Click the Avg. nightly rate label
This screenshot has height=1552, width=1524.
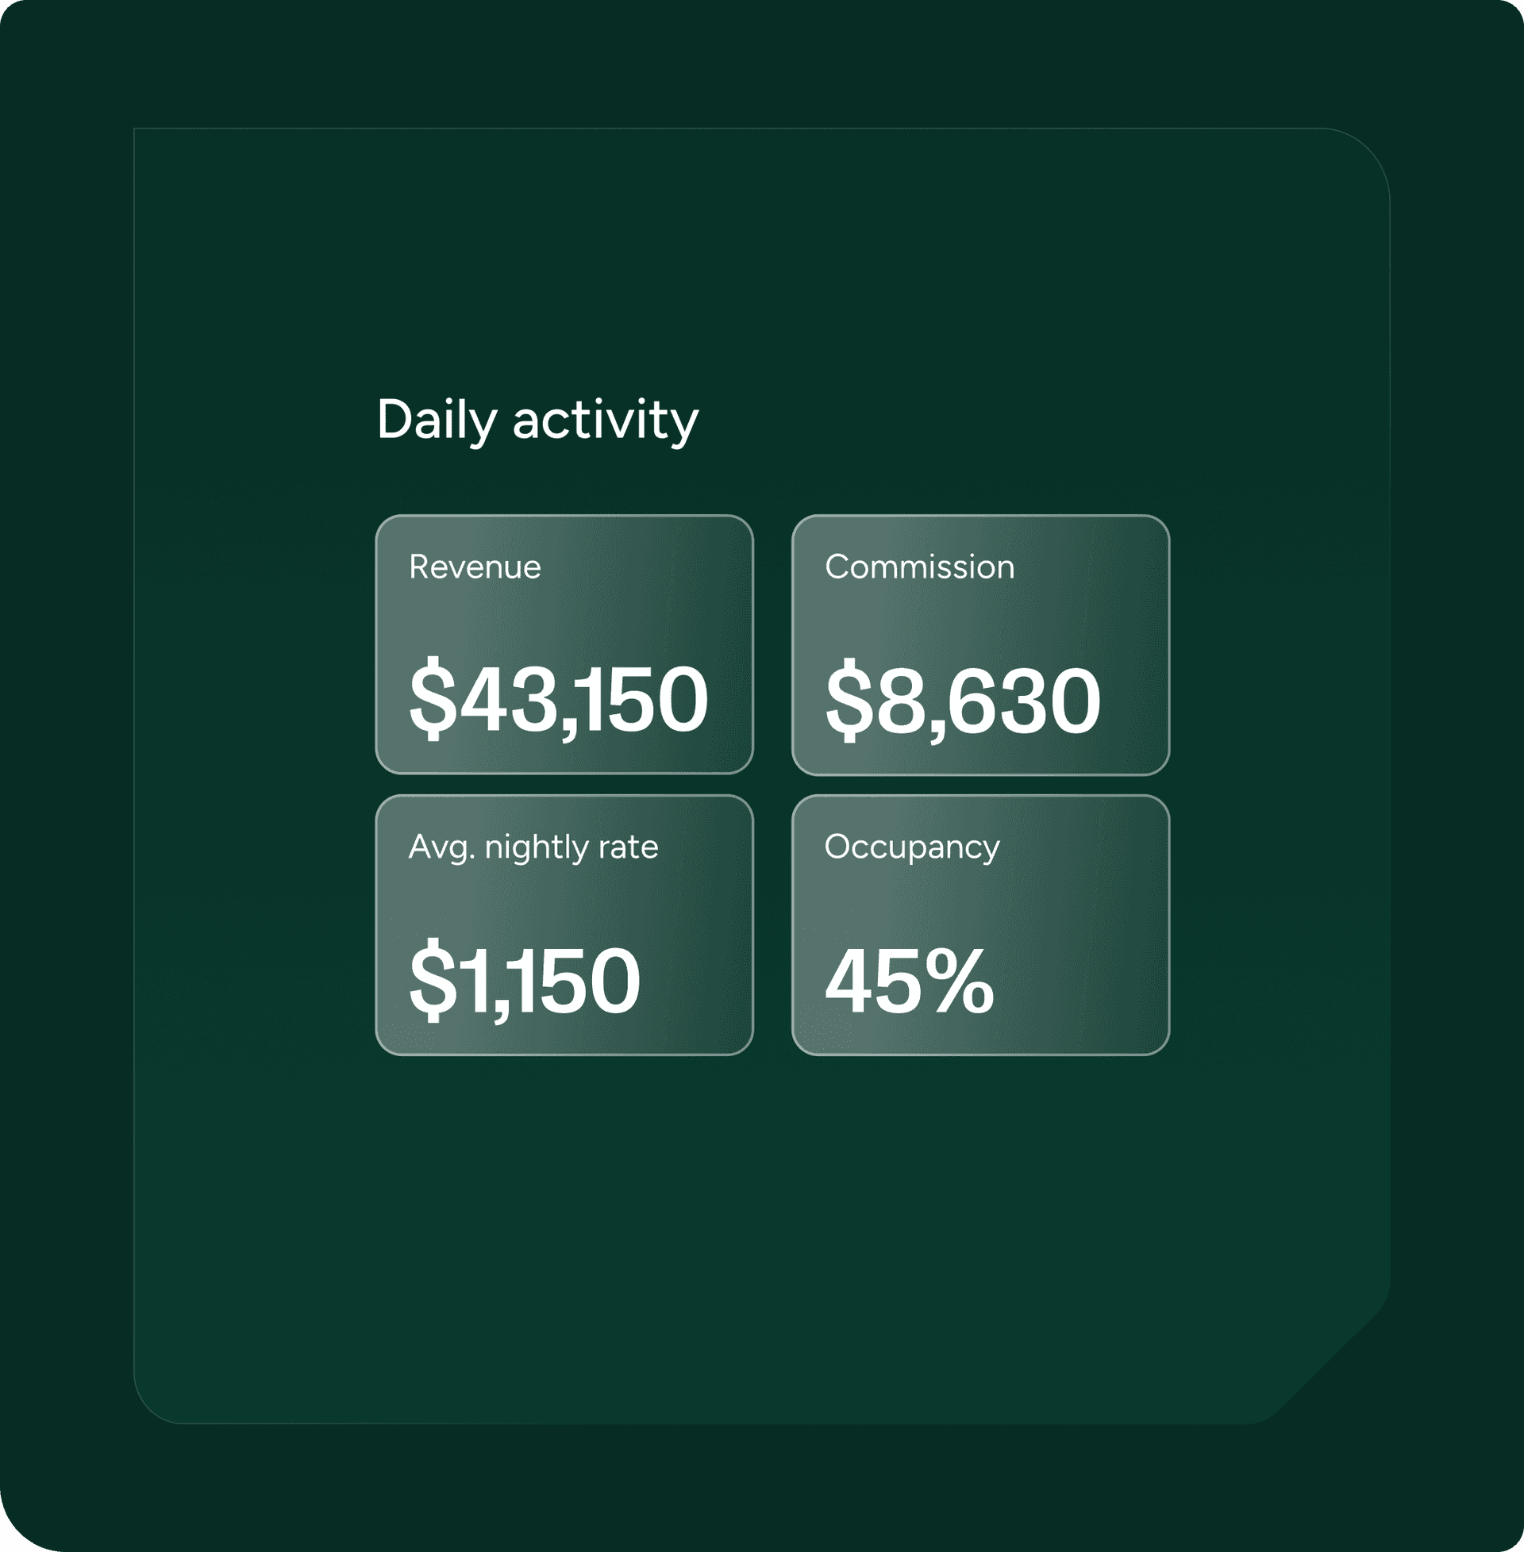(533, 847)
